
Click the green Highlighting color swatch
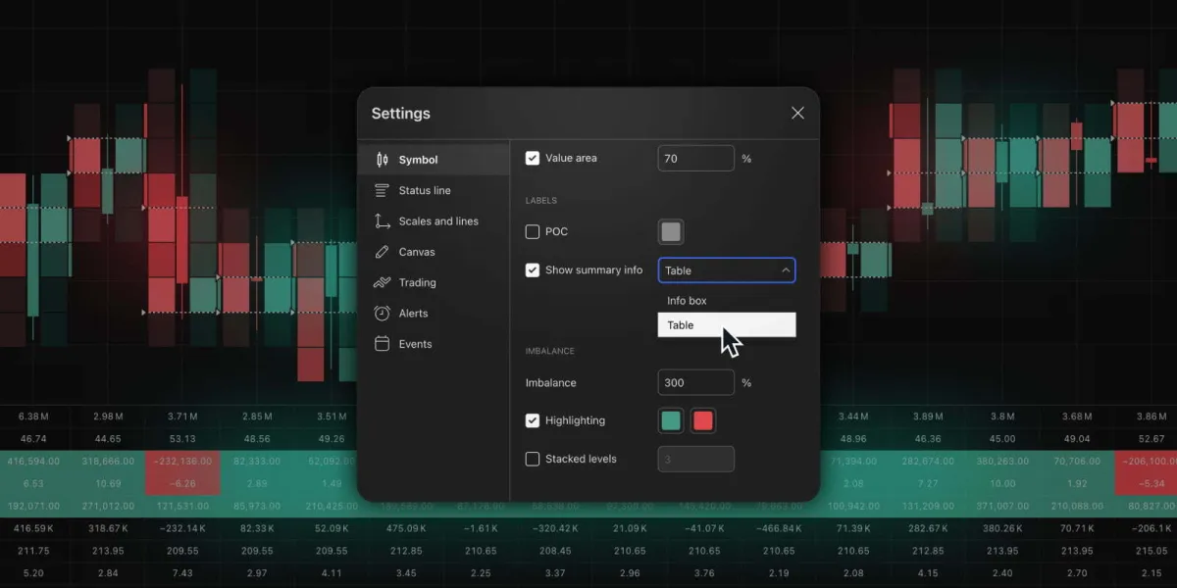point(670,419)
